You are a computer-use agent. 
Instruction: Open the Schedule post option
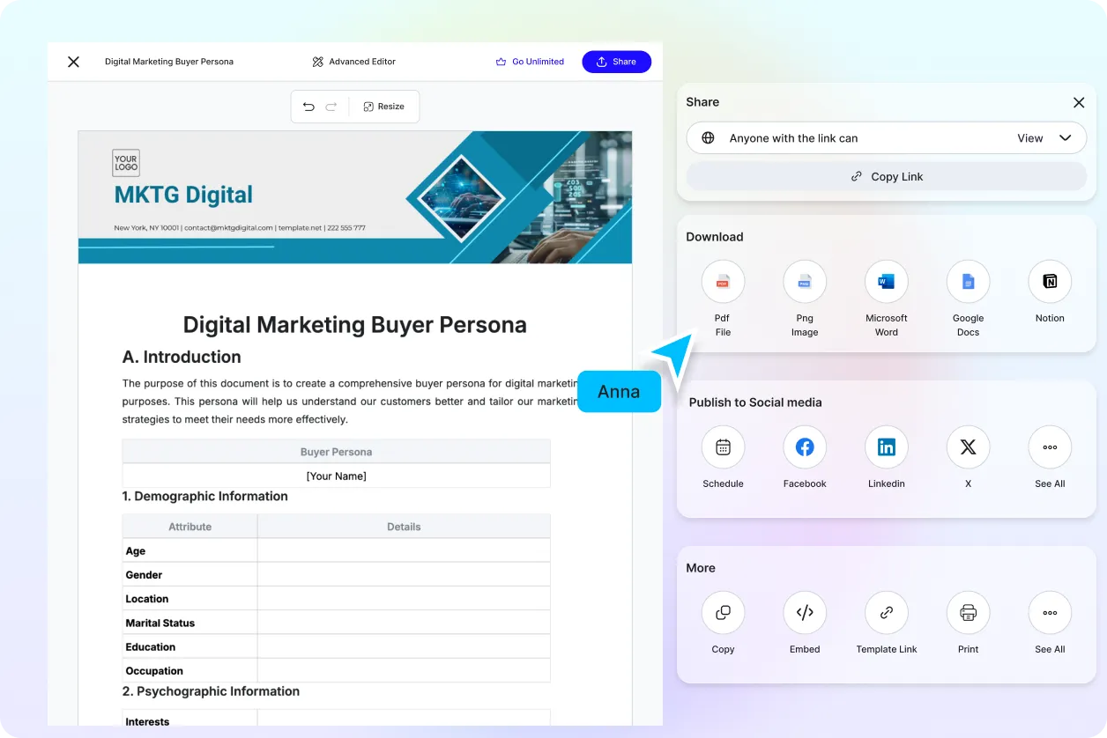(723, 447)
